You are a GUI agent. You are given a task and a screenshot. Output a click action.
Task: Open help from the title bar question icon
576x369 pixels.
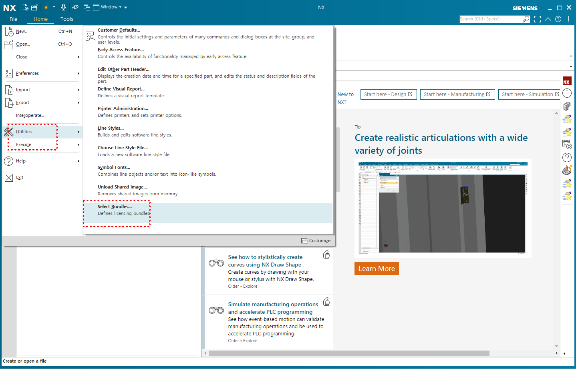558,19
